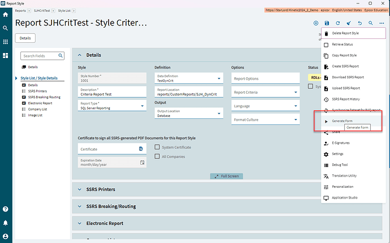
Task: Click the Full Screen button
Action: click(227, 176)
